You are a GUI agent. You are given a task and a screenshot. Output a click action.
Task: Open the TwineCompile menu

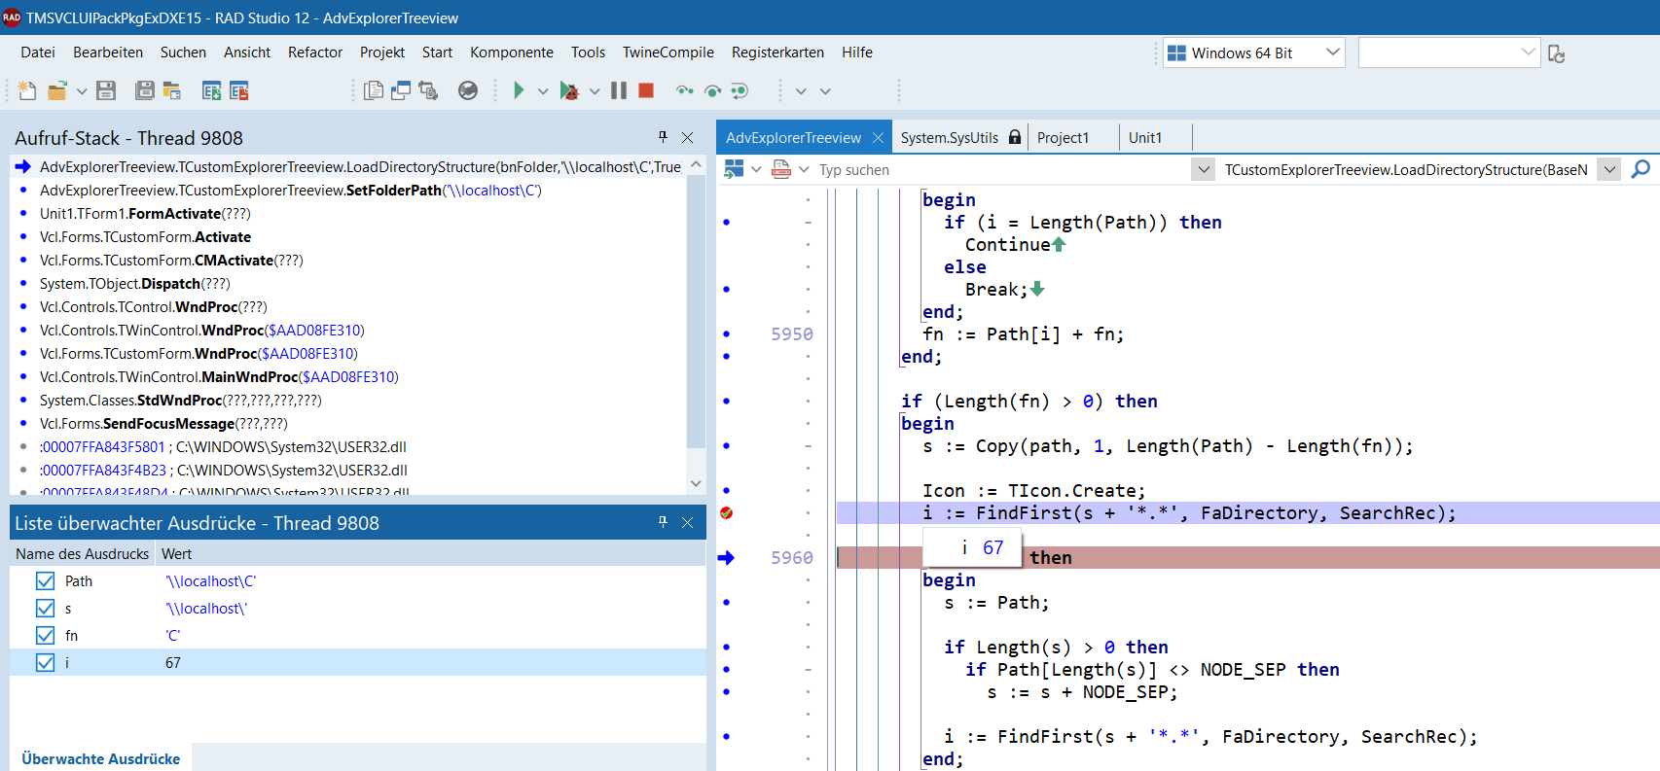(668, 53)
